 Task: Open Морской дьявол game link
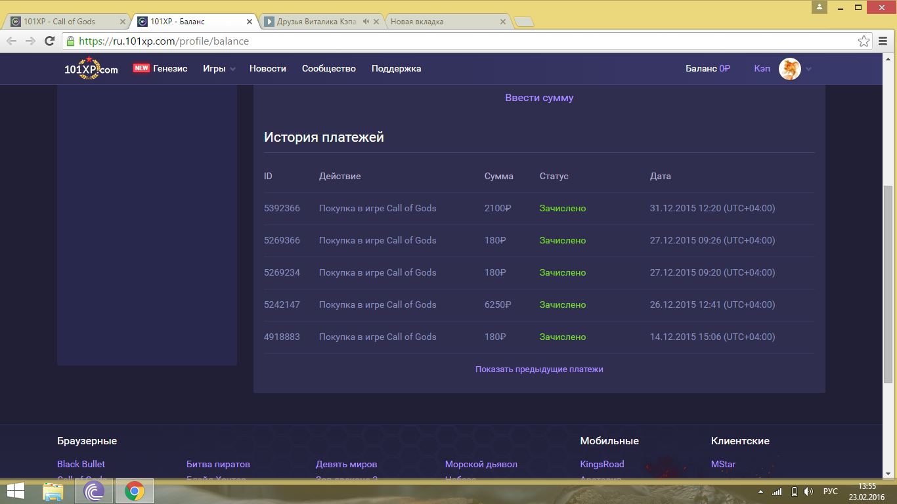(x=481, y=464)
